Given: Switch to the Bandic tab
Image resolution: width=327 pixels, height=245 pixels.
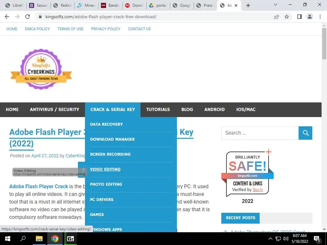Looking at the screenshot, I should [x=110, y=5].
